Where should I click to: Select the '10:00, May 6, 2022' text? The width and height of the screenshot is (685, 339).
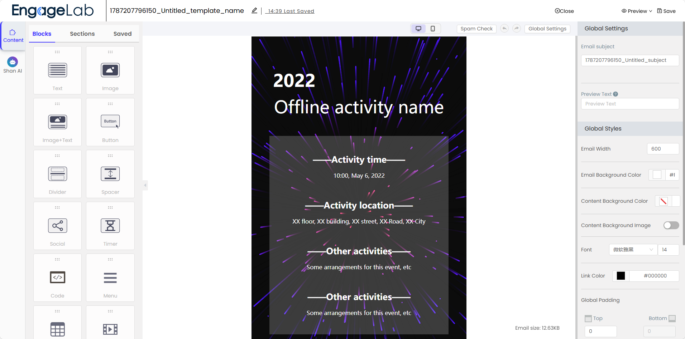(359, 176)
